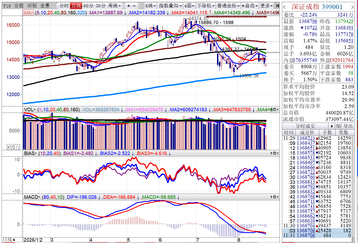Switch chart to 日线 daily period
Image resolution: width=358 pixels, height=243 pixels.
76,6
